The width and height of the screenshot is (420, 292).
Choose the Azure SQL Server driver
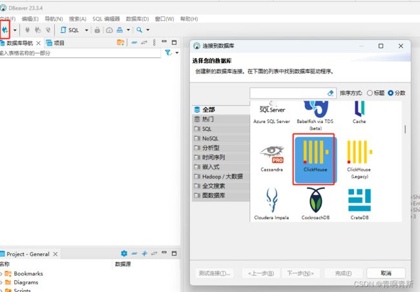271,113
